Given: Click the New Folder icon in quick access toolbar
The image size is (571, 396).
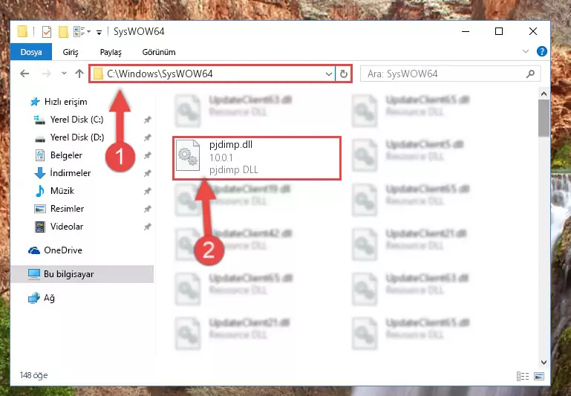Looking at the screenshot, I should pos(63,32).
